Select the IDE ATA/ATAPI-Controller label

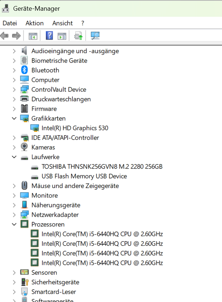pos(65,138)
